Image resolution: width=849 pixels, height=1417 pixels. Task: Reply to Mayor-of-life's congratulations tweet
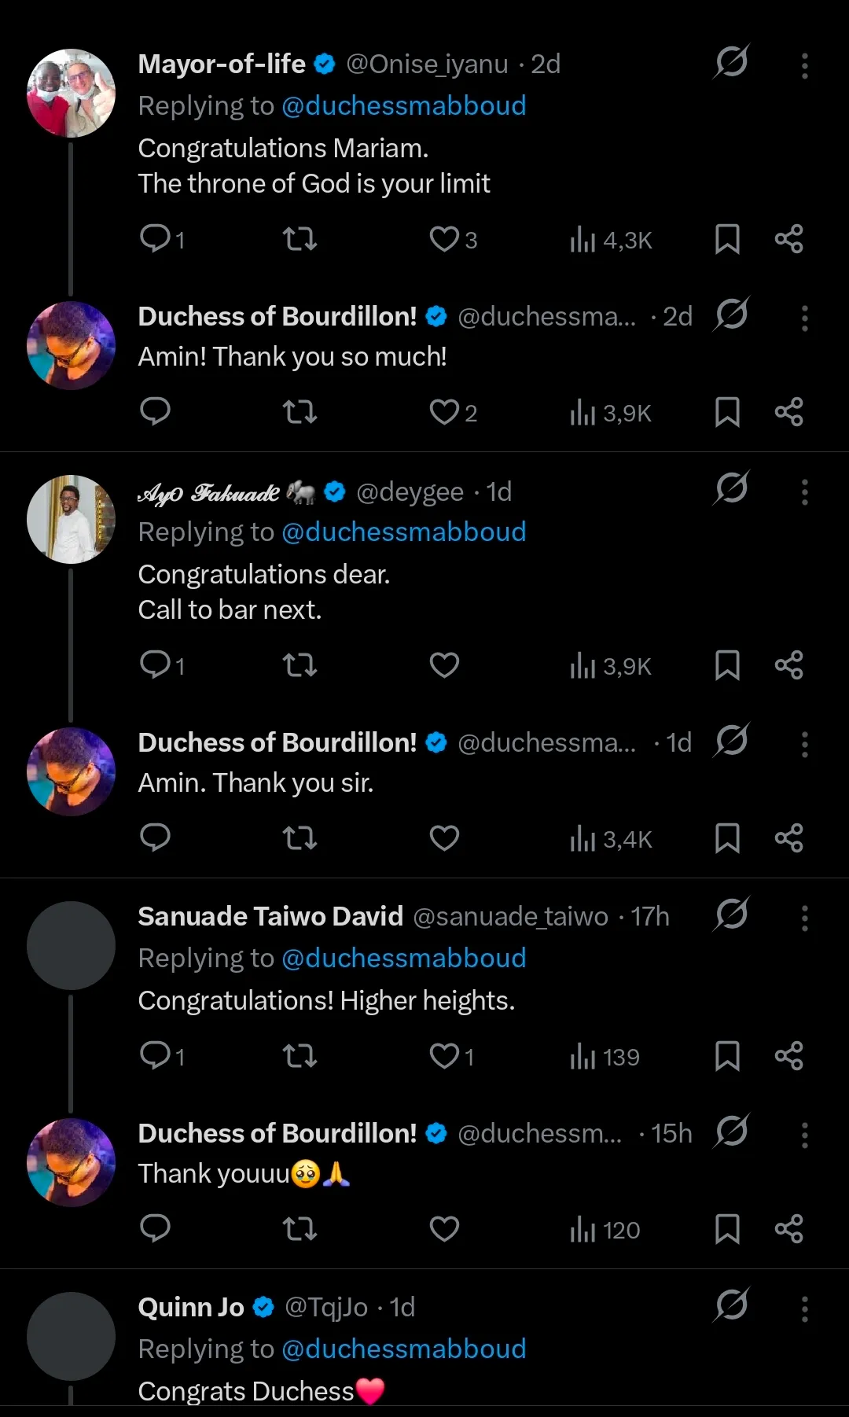pos(156,238)
